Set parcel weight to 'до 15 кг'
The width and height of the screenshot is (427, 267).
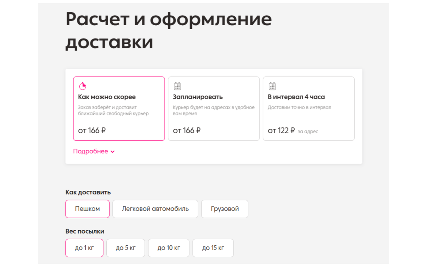click(213, 248)
